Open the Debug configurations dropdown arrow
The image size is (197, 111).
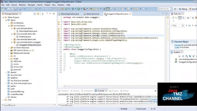[x=75, y=9]
